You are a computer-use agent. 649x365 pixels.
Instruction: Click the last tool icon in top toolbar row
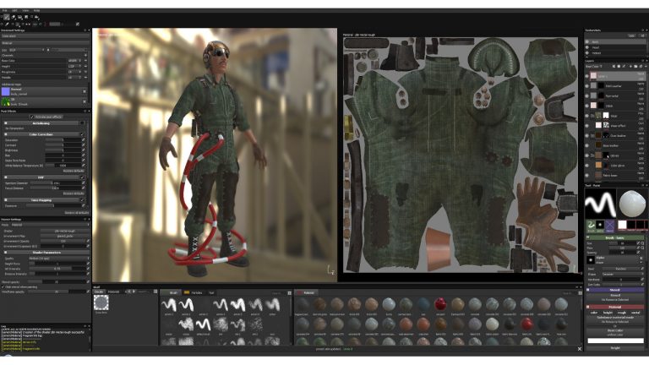[x=37, y=17]
